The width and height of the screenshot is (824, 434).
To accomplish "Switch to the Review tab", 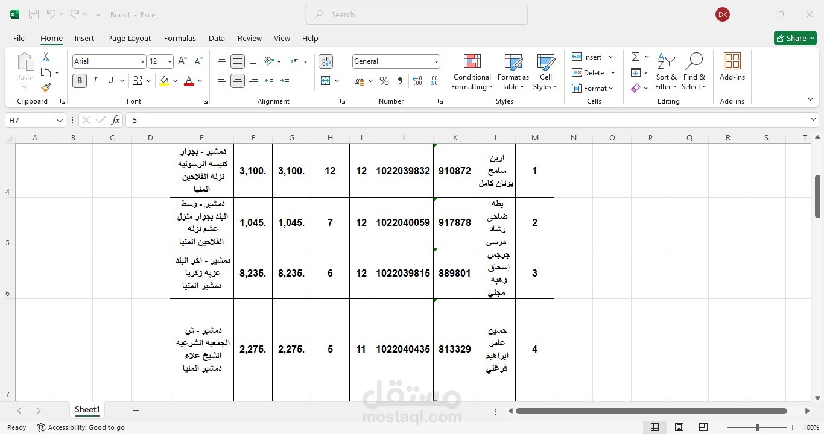I will [250, 38].
